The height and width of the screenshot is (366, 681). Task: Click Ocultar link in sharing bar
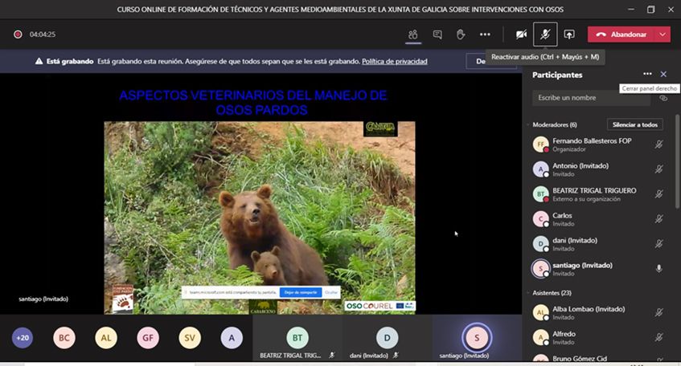(x=331, y=292)
